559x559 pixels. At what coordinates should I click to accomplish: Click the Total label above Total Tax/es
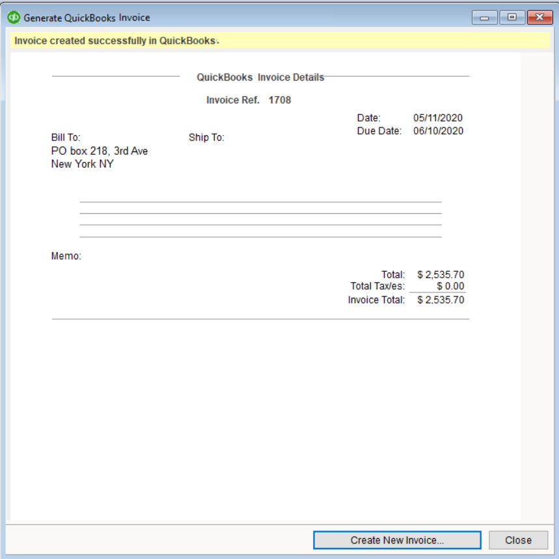[x=393, y=274]
